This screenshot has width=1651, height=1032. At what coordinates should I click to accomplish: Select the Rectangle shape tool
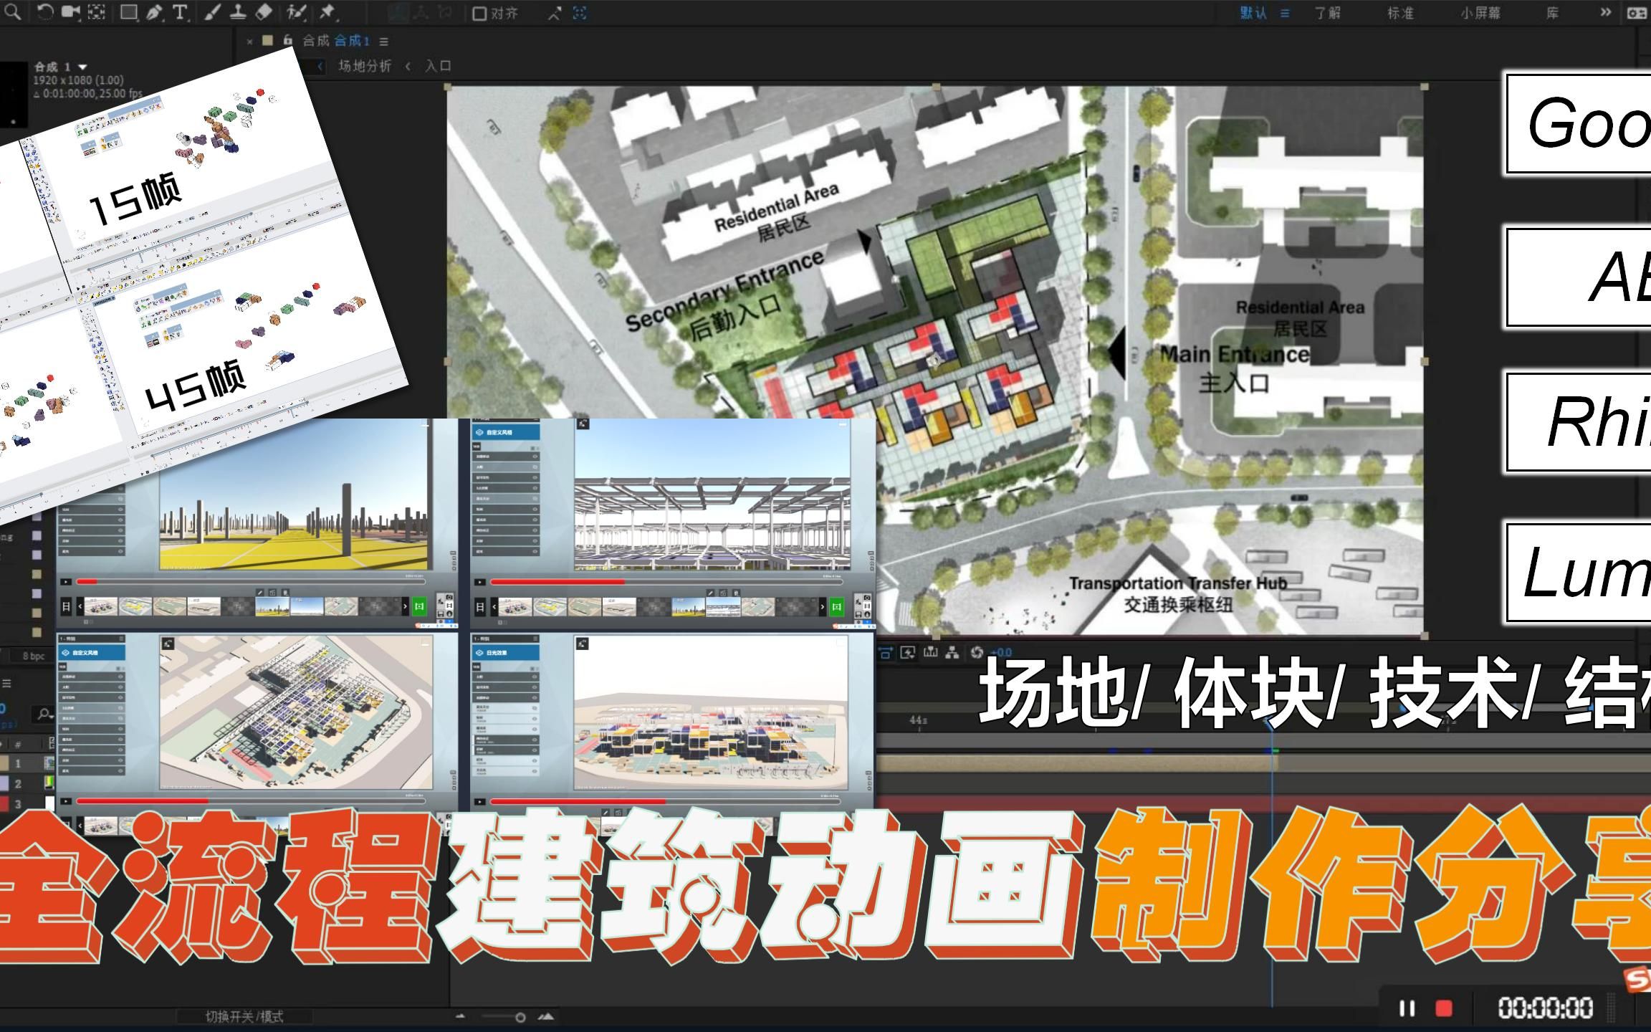[x=128, y=11]
